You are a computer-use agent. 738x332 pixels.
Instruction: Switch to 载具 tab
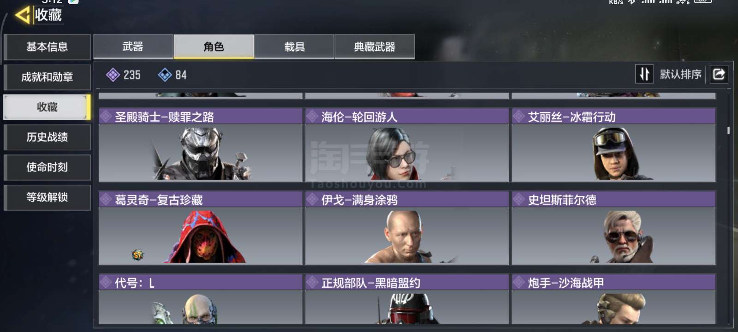point(294,47)
